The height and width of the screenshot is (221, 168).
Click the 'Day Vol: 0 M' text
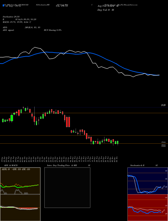[x=106, y=10]
